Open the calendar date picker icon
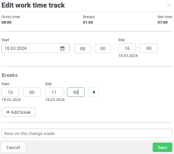Viewport: 174px width, 154px height. coord(62,48)
